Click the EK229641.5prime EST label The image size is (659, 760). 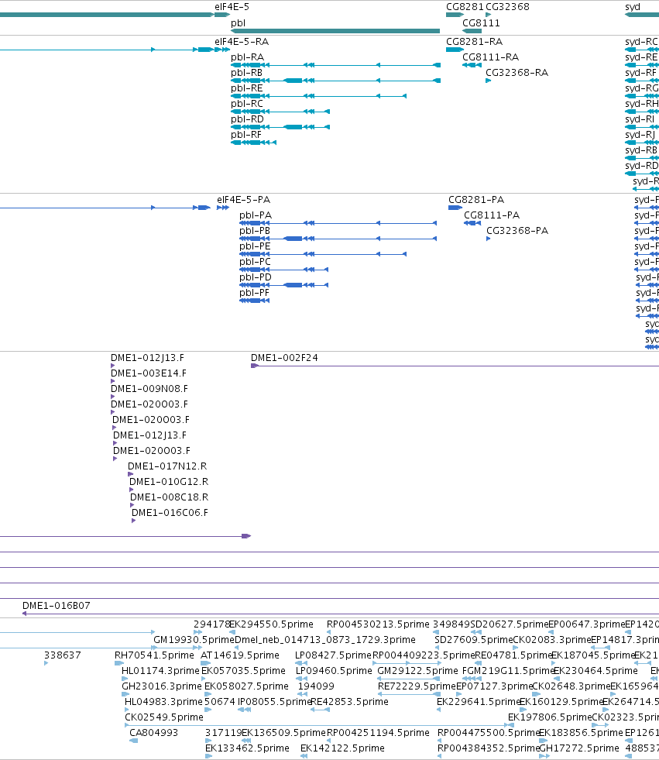coord(479,702)
